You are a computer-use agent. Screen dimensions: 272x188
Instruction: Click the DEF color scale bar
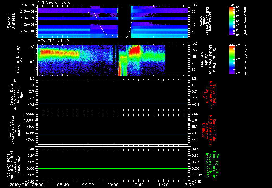[232, 59]
